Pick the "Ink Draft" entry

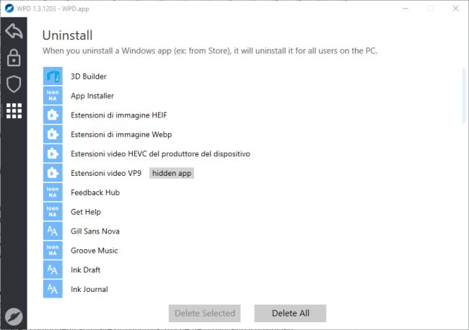coord(85,270)
